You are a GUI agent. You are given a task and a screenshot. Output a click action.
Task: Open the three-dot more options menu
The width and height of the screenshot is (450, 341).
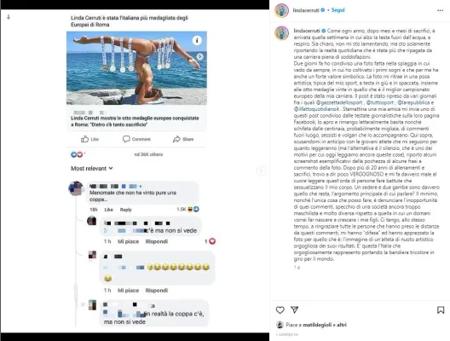click(441, 10)
